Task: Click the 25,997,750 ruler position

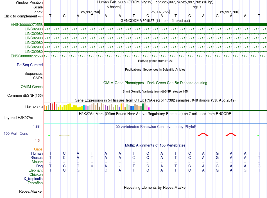Action: click(x=90, y=12)
